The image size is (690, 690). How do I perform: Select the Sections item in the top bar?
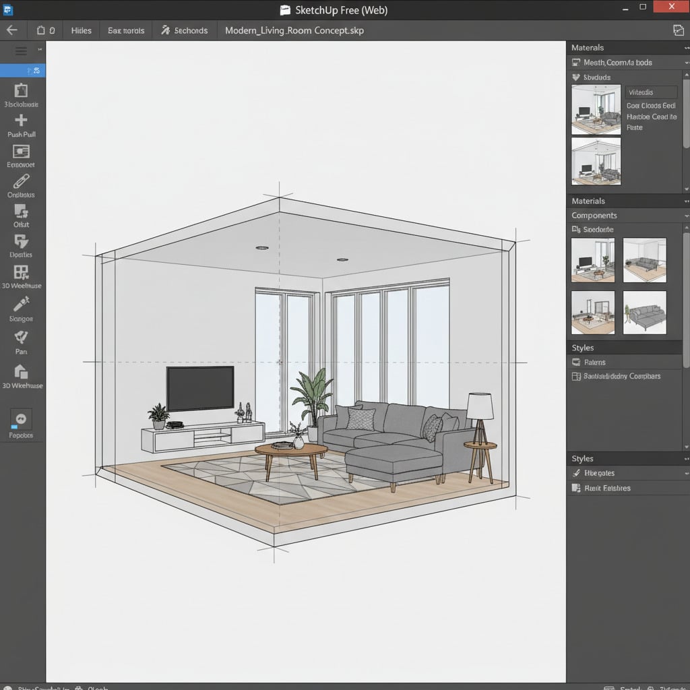click(x=184, y=30)
